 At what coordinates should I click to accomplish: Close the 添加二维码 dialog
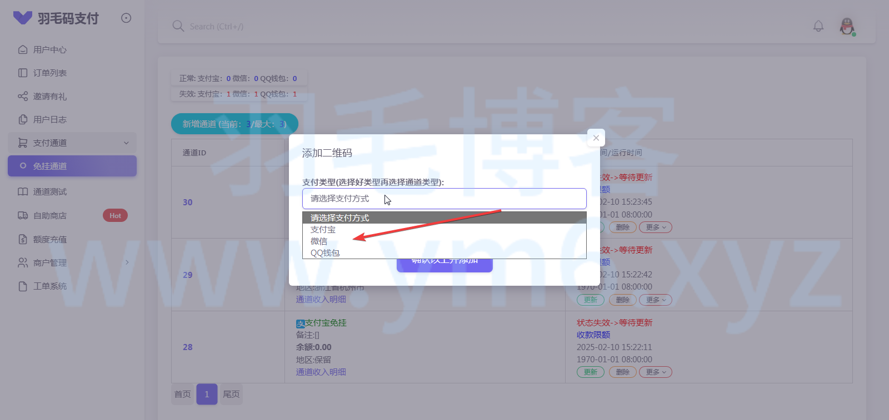point(596,138)
